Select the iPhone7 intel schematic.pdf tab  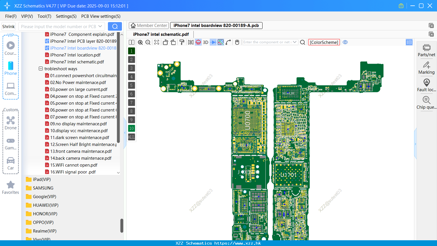pos(161,34)
